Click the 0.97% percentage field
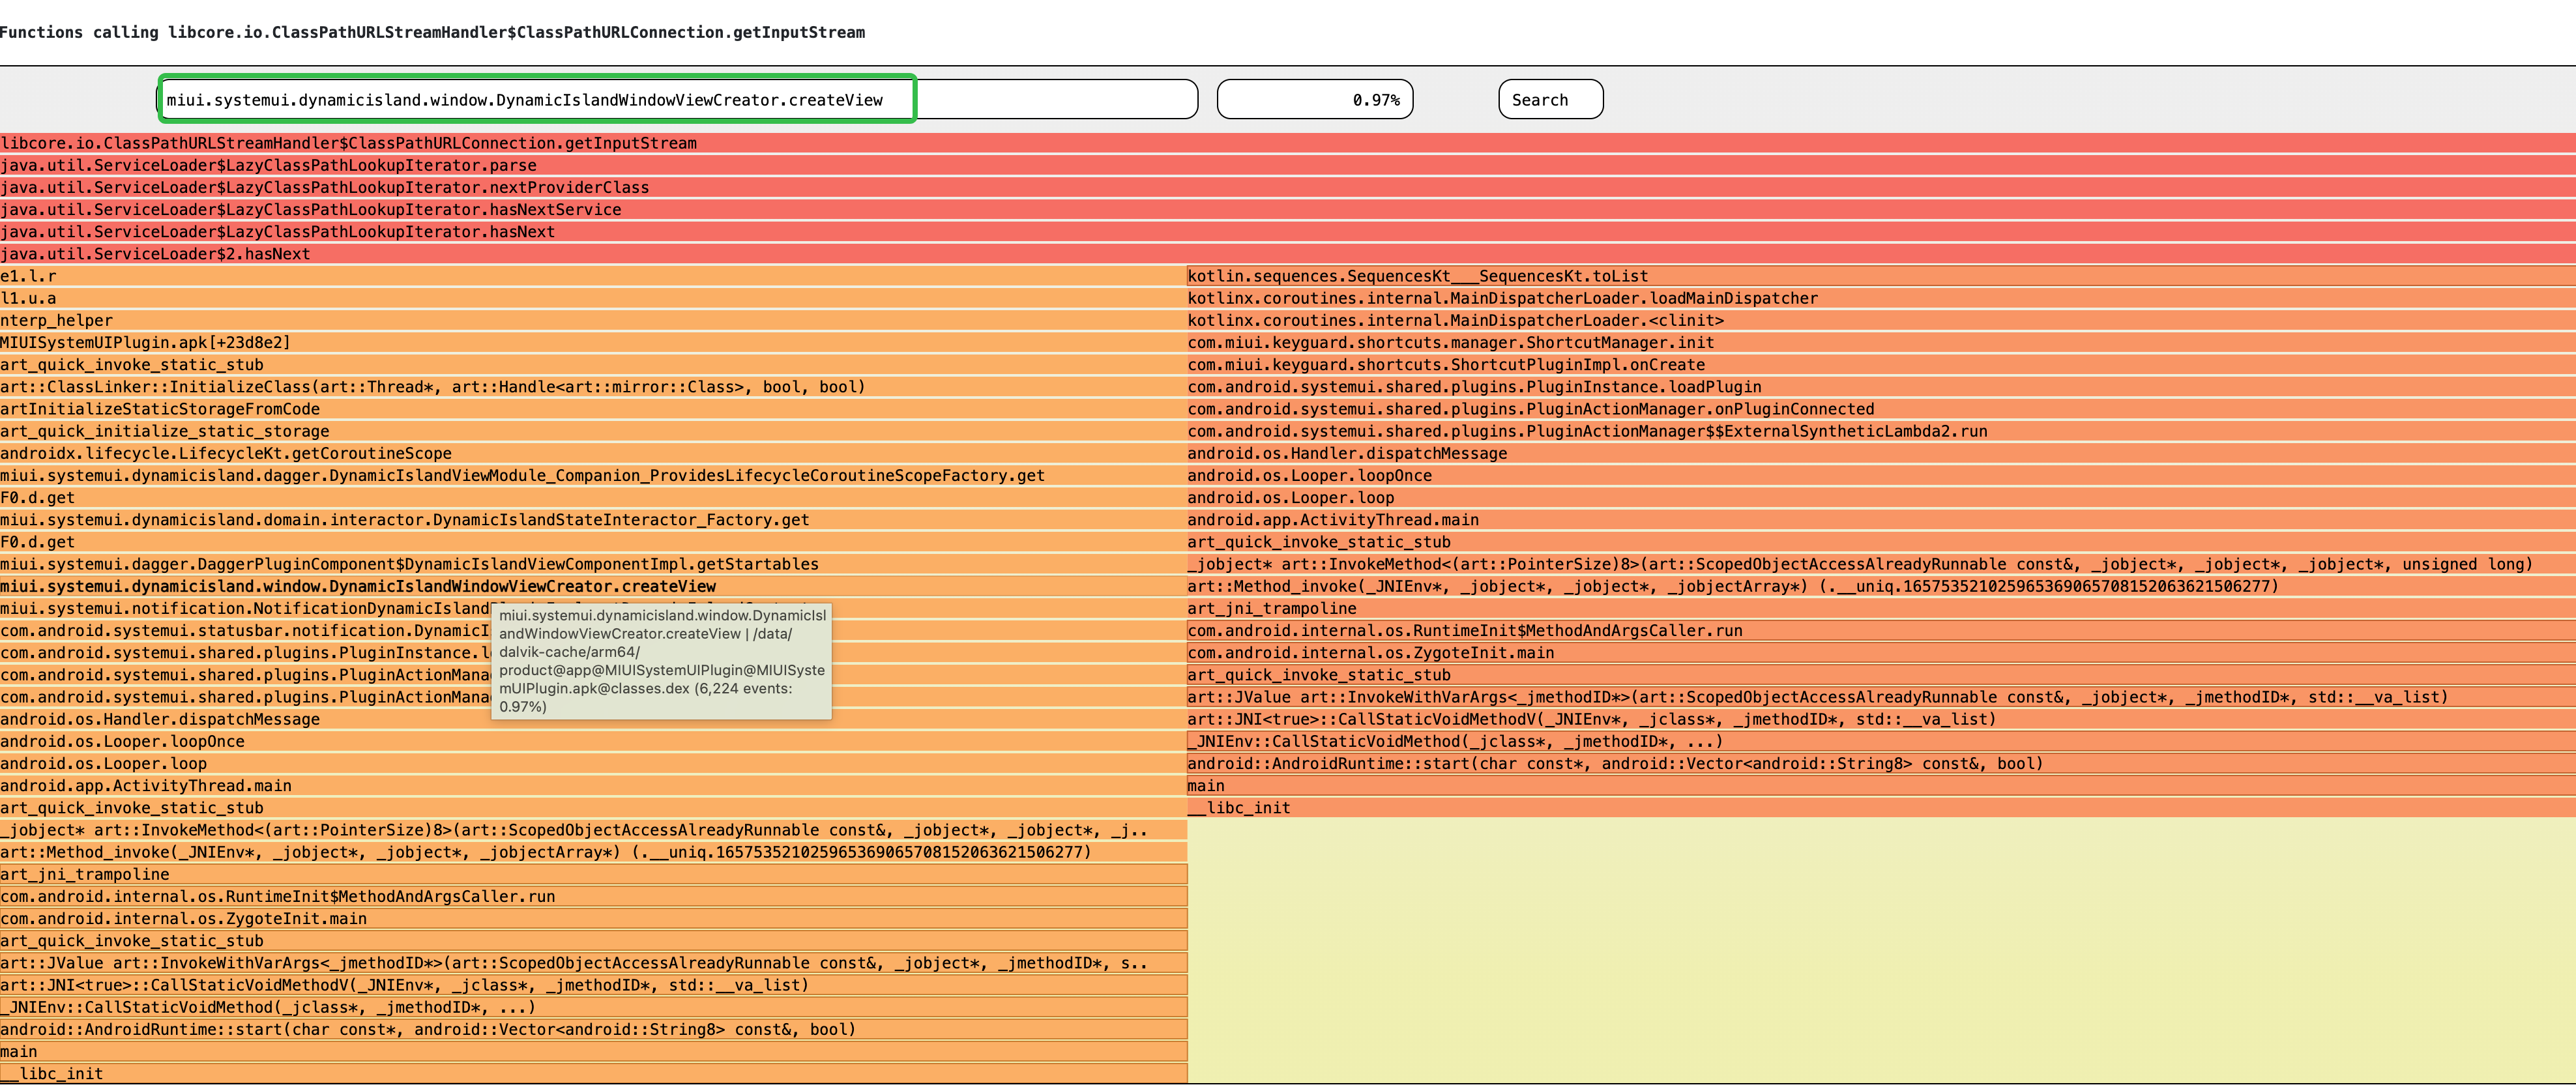 1315,99
